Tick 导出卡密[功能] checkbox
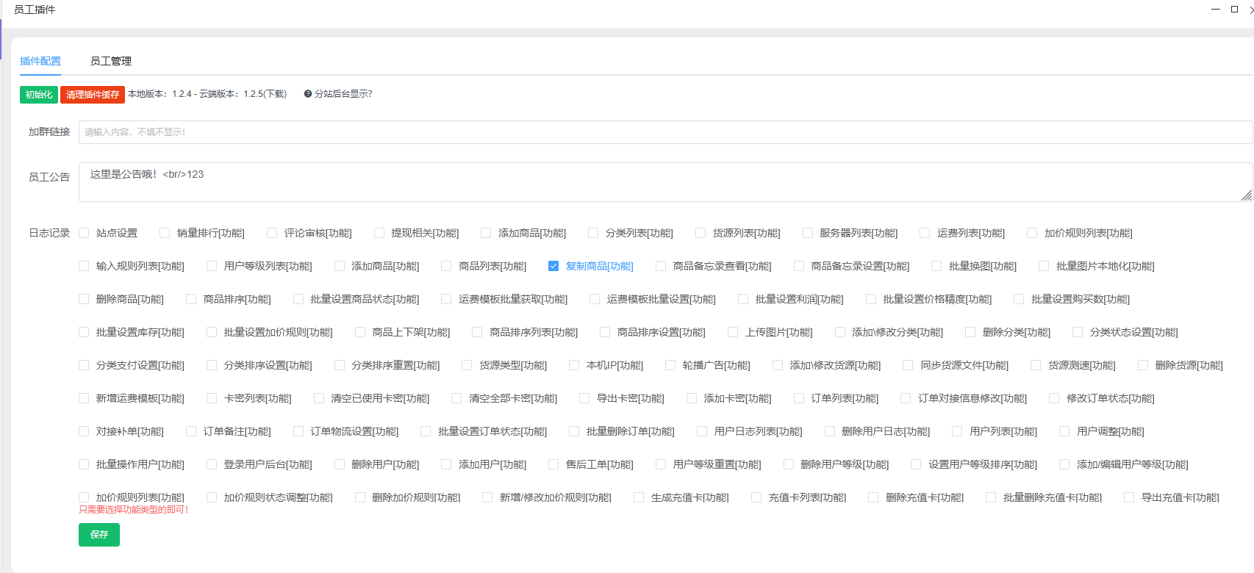Image resolution: width=1254 pixels, height=573 pixels. tap(584, 398)
